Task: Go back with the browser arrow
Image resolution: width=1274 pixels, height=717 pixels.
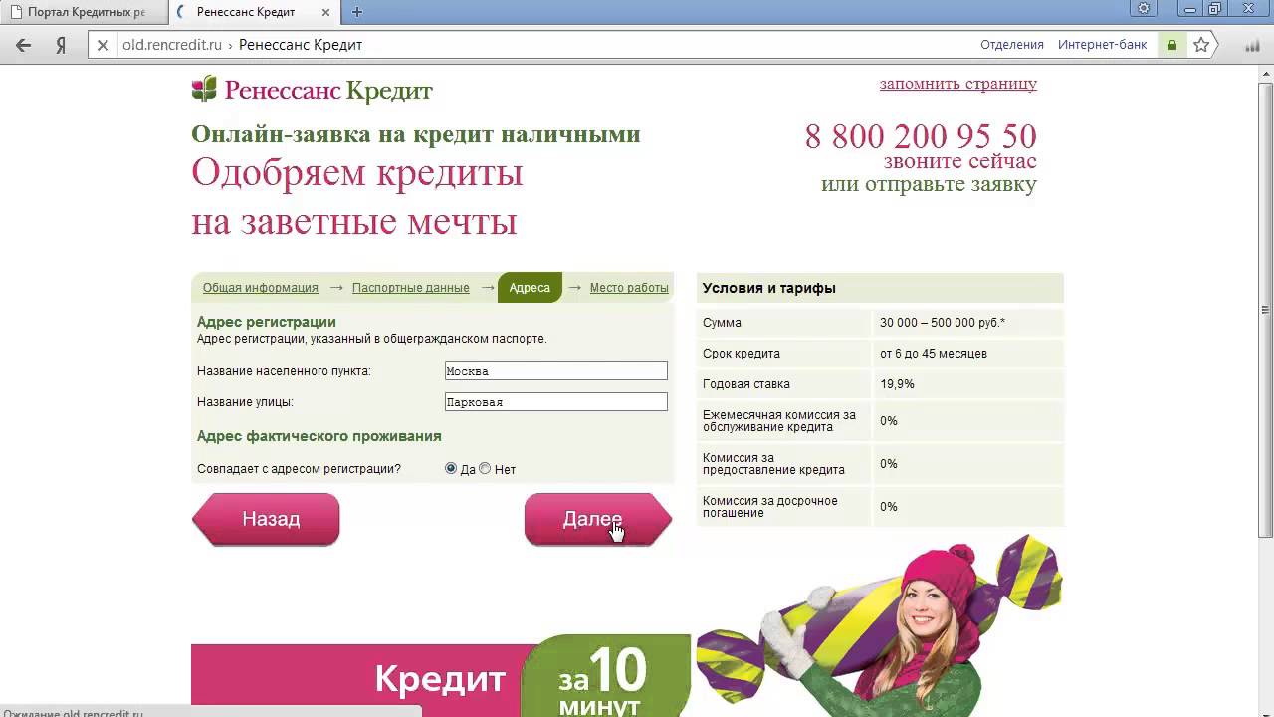Action: (x=24, y=45)
